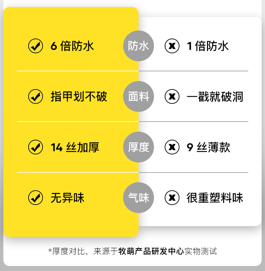Click the 很重塑料味 text
265x271 pixels.
[215, 198]
